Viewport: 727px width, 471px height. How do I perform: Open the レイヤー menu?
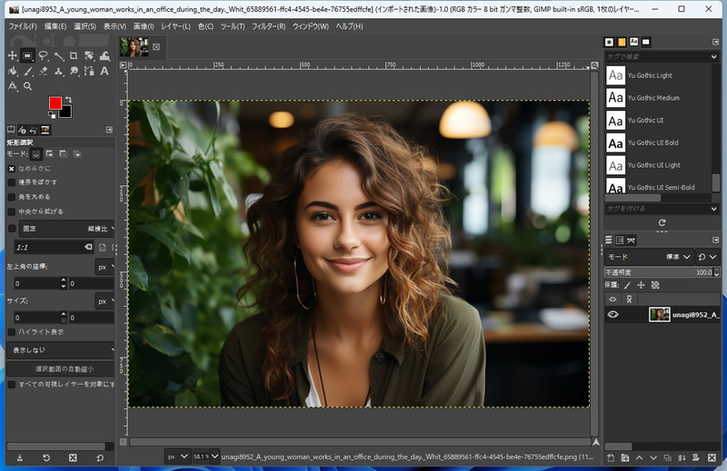[175, 26]
